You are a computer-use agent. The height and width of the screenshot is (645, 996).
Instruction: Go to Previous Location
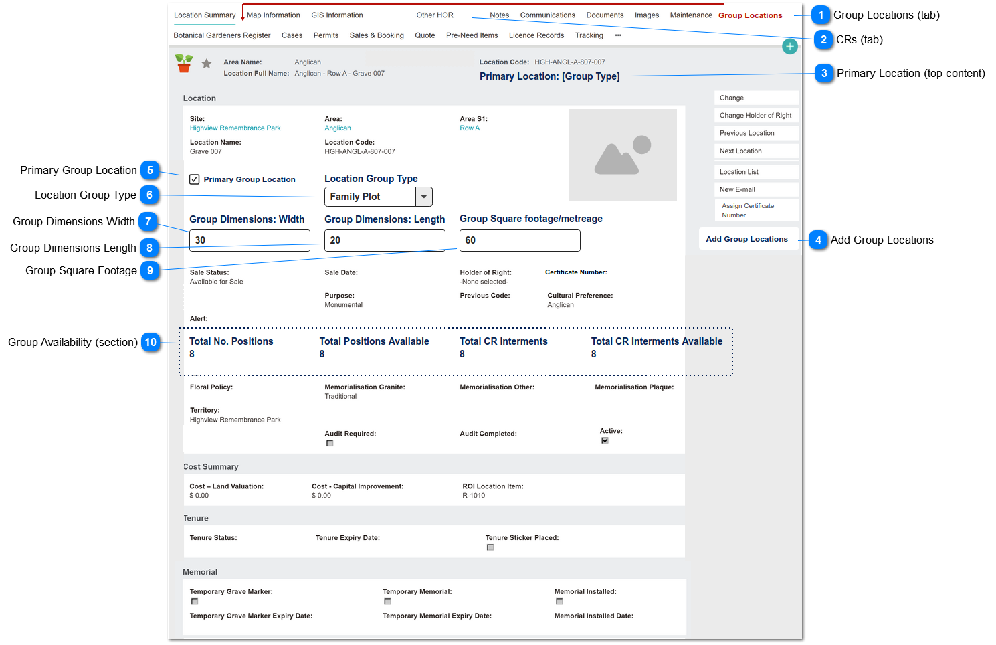(757, 133)
